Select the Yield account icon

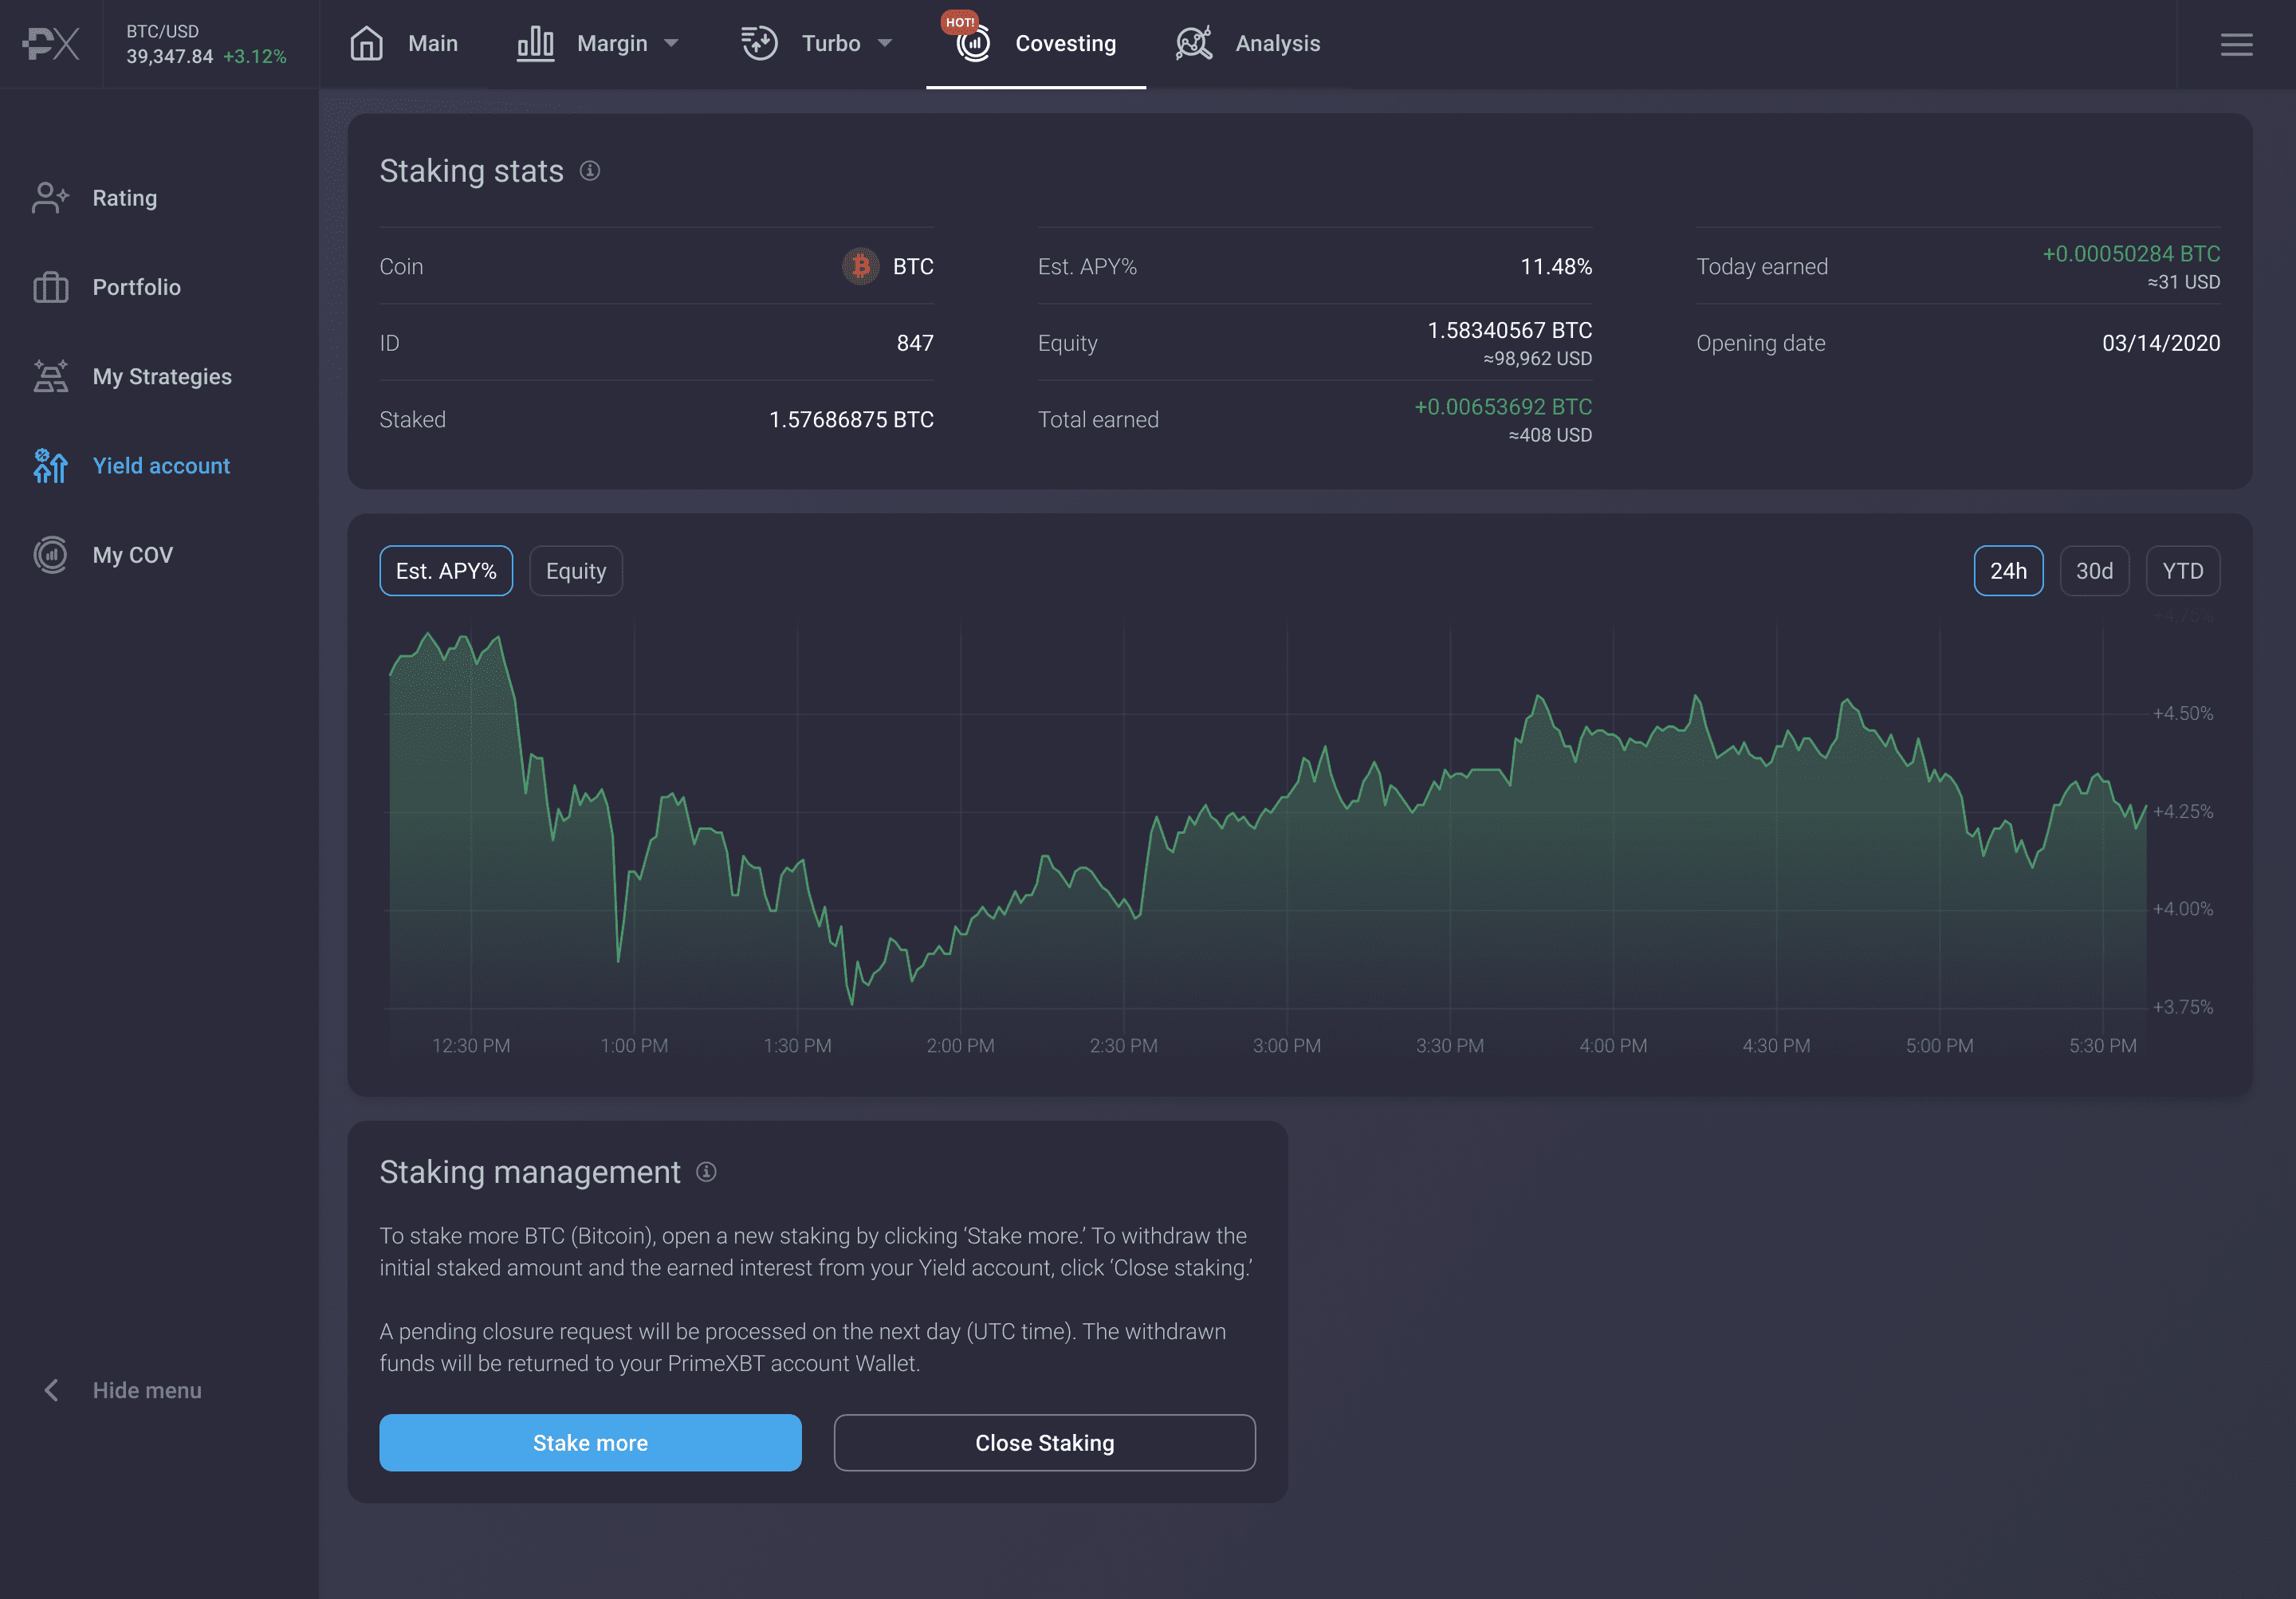click(49, 466)
